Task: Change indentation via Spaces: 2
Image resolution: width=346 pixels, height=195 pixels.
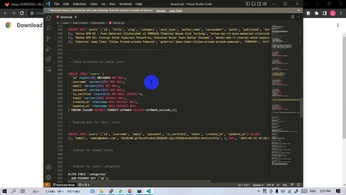Action: (x=258, y=185)
